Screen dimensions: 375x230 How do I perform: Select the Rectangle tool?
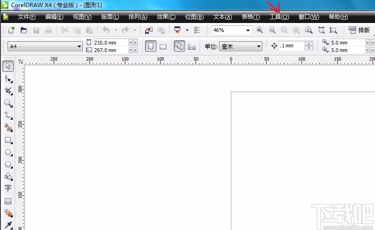8,140
